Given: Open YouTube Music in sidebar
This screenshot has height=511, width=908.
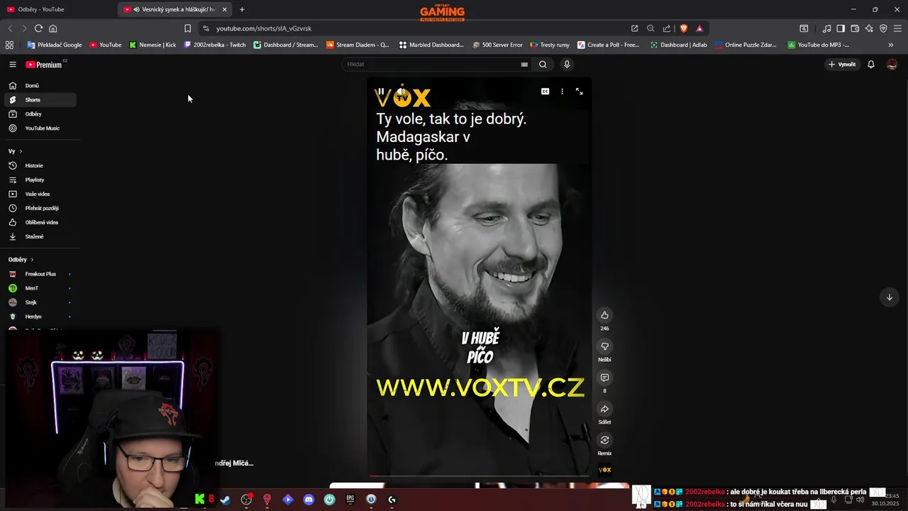Looking at the screenshot, I should click(x=39, y=128).
